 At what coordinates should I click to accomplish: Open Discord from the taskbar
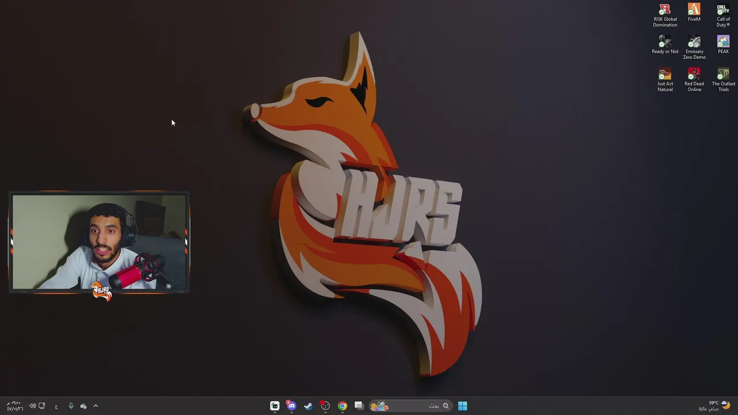pos(292,406)
